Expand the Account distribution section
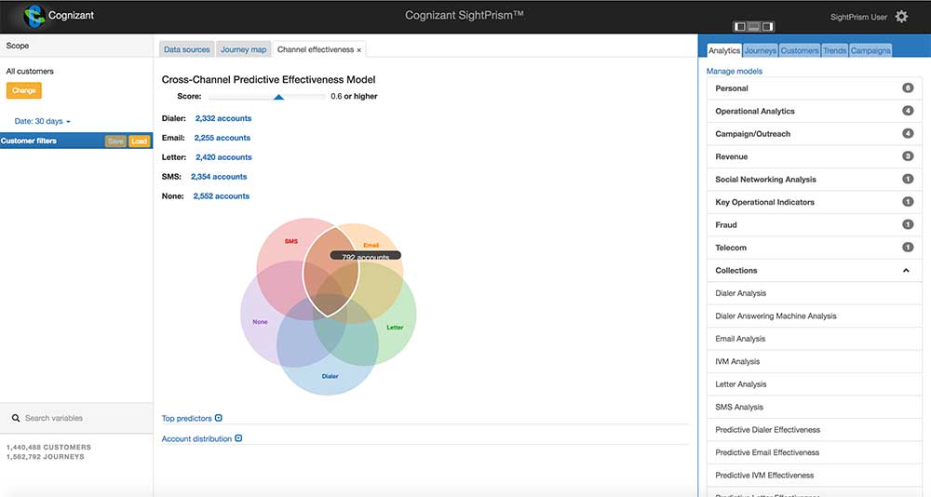 238,438
